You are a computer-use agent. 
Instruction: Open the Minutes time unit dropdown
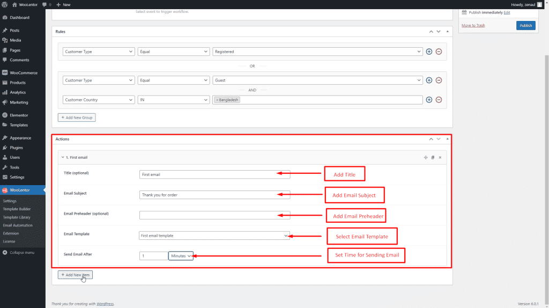tap(181, 256)
